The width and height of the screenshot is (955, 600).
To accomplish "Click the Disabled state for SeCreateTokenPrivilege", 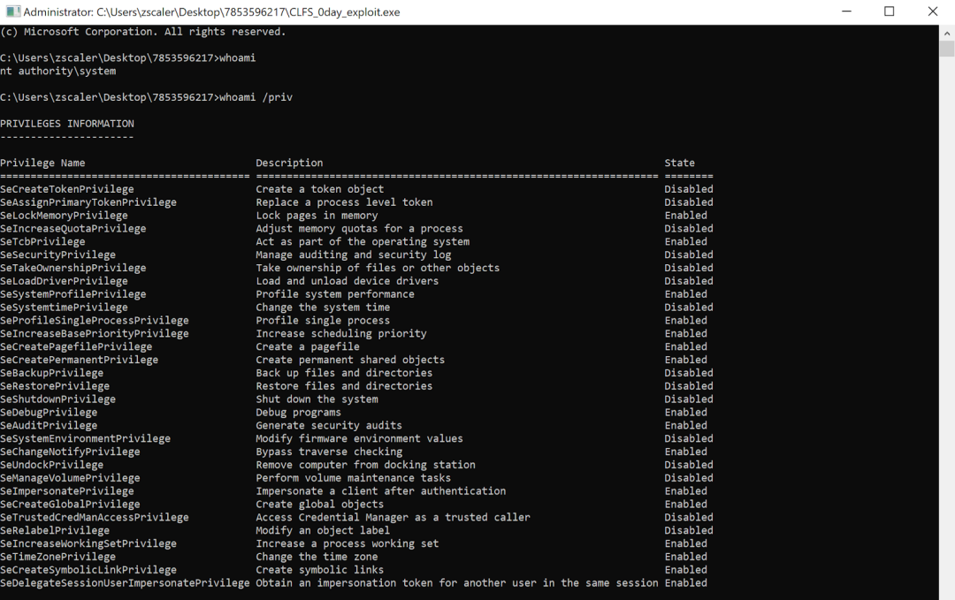I will 688,189.
